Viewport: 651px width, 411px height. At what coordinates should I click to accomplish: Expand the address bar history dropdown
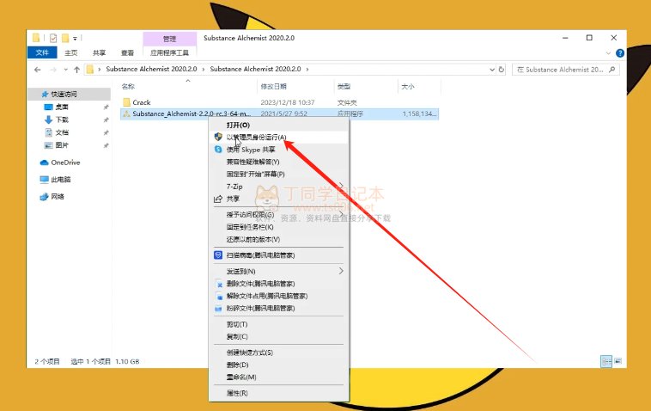point(492,70)
